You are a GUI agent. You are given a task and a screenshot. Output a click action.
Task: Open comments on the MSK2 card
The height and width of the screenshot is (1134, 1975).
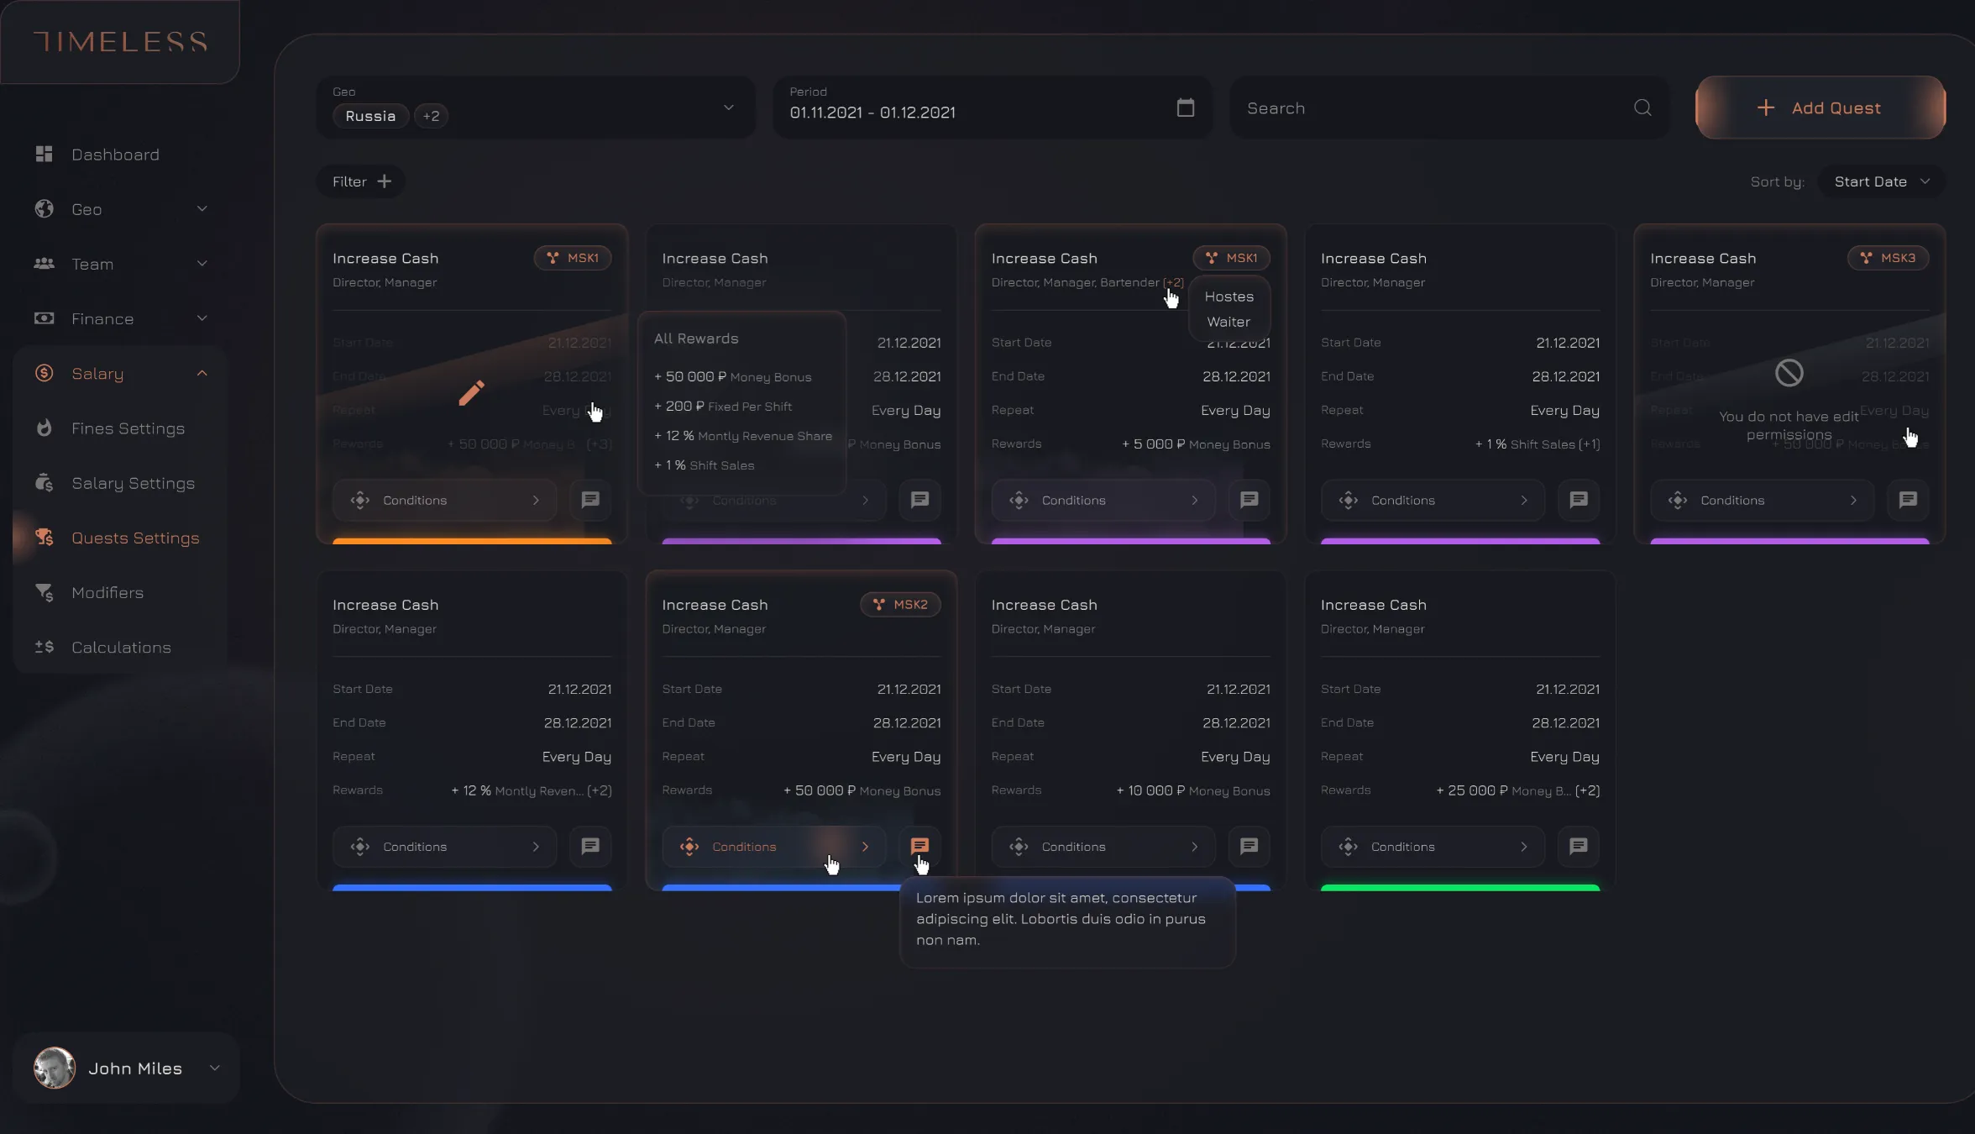click(919, 846)
